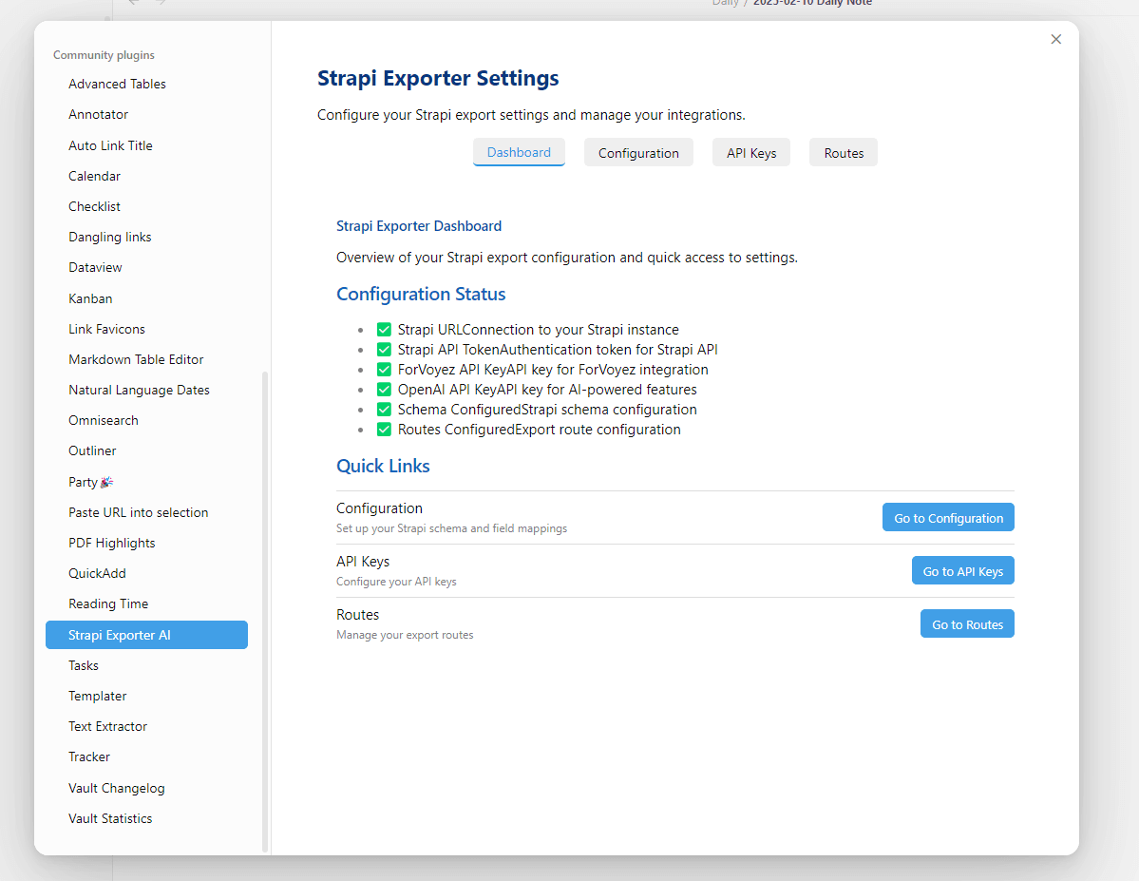Select QuickAdd from community plugins
The image size is (1139, 881).
tap(97, 573)
